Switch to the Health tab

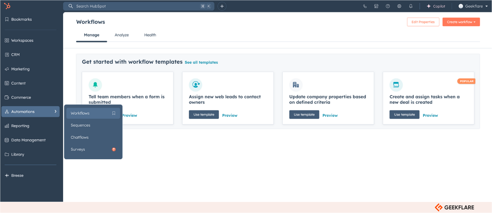pos(150,35)
